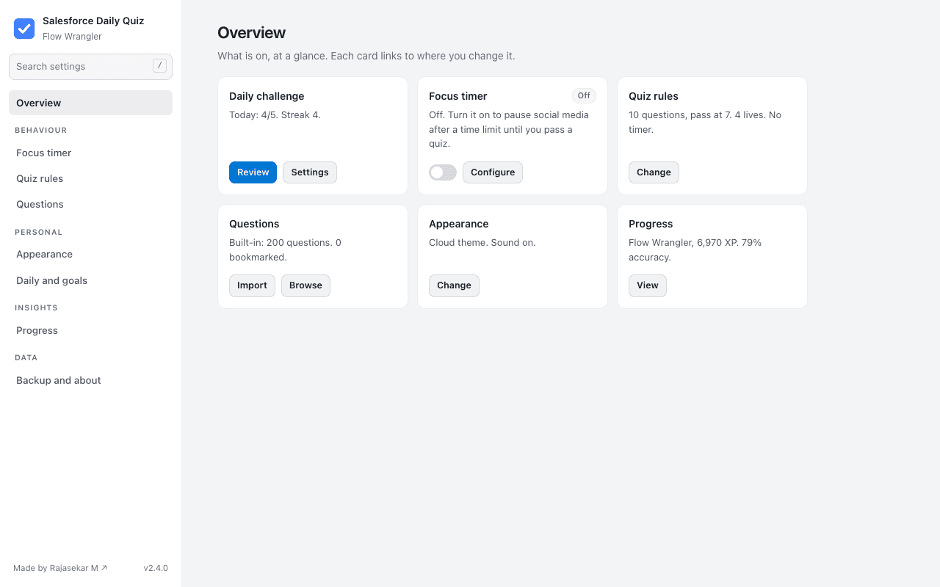
Task: Click the BEHAVIOUR section label
Action: pyautogui.click(x=41, y=130)
